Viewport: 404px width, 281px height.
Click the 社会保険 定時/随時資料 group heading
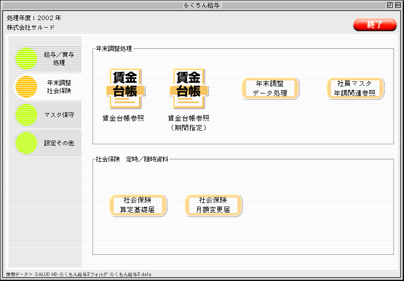point(132,159)
